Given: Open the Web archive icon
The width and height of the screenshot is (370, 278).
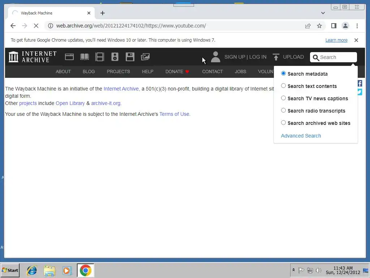Looking at the screenshot, I should (69, 57).
